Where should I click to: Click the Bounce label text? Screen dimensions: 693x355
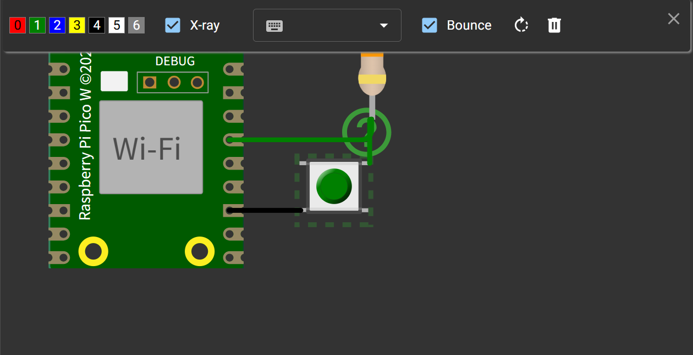[x=469, y=25]
